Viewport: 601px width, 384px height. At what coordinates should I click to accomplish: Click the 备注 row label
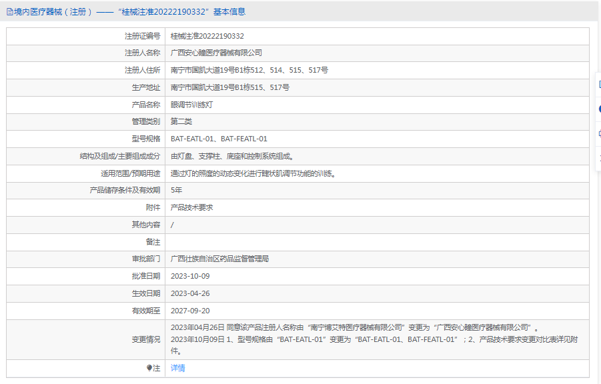pyautogui.click(x=153, y=242)
